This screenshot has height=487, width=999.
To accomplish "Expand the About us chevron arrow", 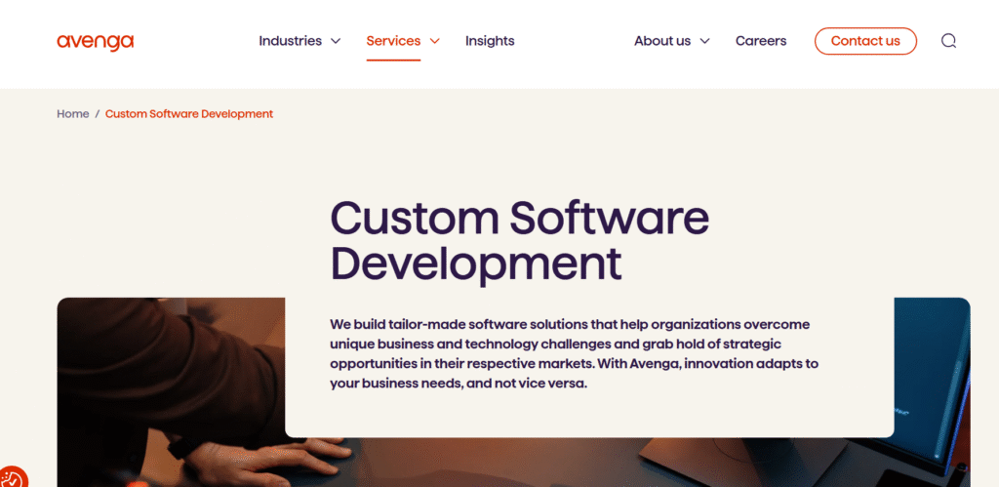I will [x=704, y=41].
